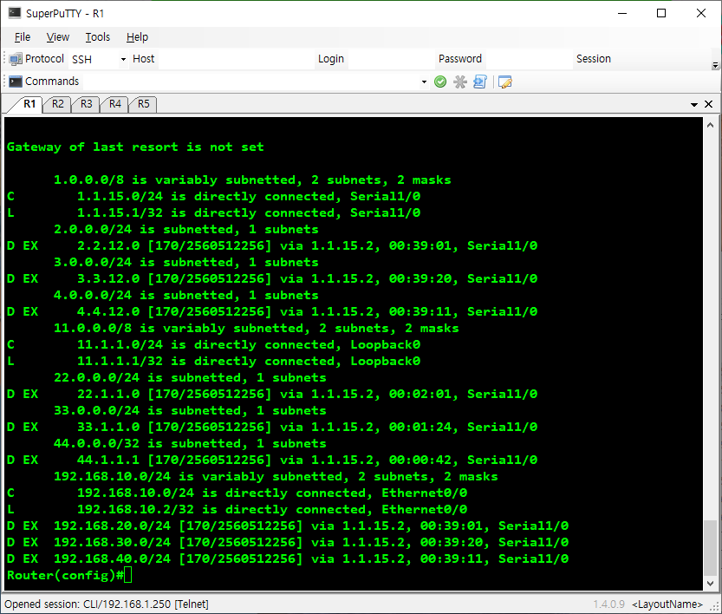Viewport: 722px width, 614px height.
Task: Click the 'Gateway of last resort is not set' line
Action: [x=135, y=147]
